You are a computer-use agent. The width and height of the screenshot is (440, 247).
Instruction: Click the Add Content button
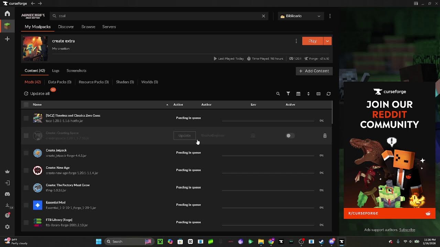pyautogui.click(x=314, y=71)
